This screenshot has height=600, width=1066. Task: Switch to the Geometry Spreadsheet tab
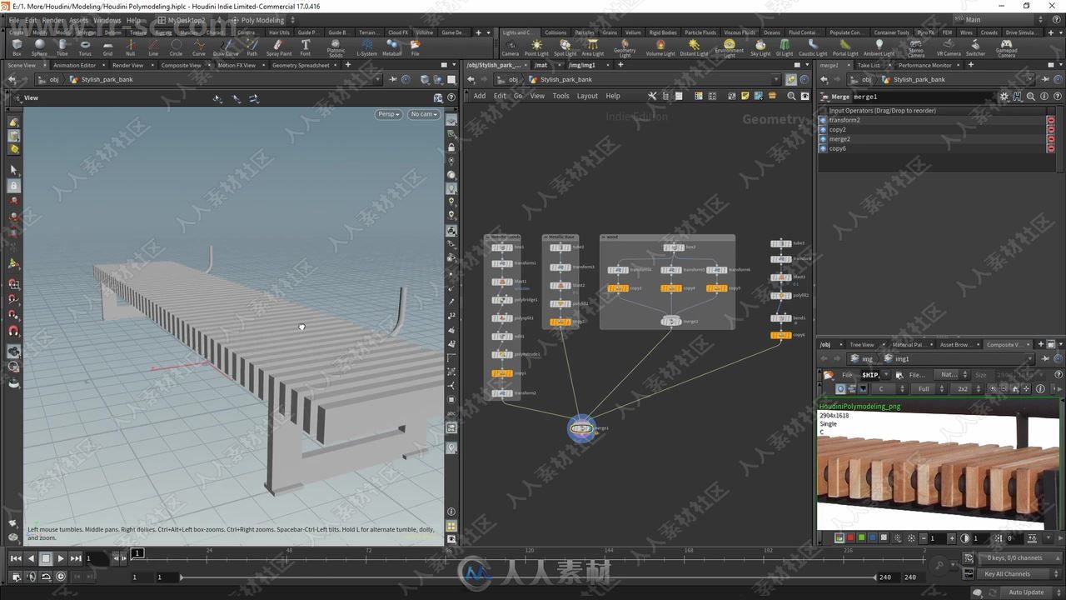(301, 65)
